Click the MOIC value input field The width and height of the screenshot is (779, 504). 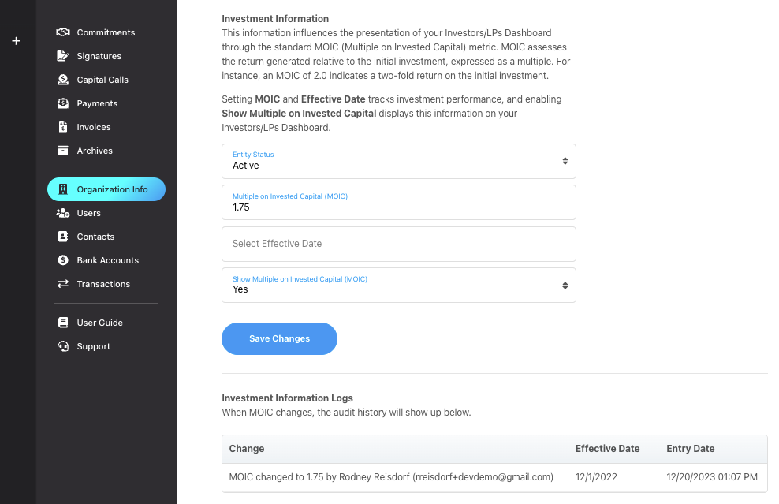[398, 202]
